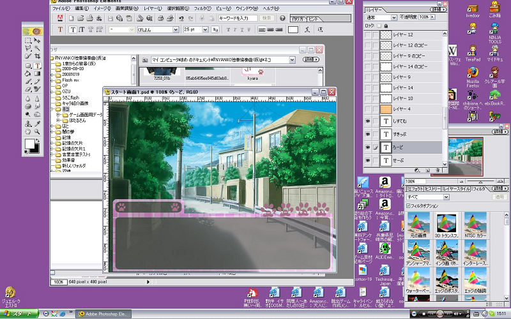Click the キーワードを入力 search field

[x=238, y=19]
